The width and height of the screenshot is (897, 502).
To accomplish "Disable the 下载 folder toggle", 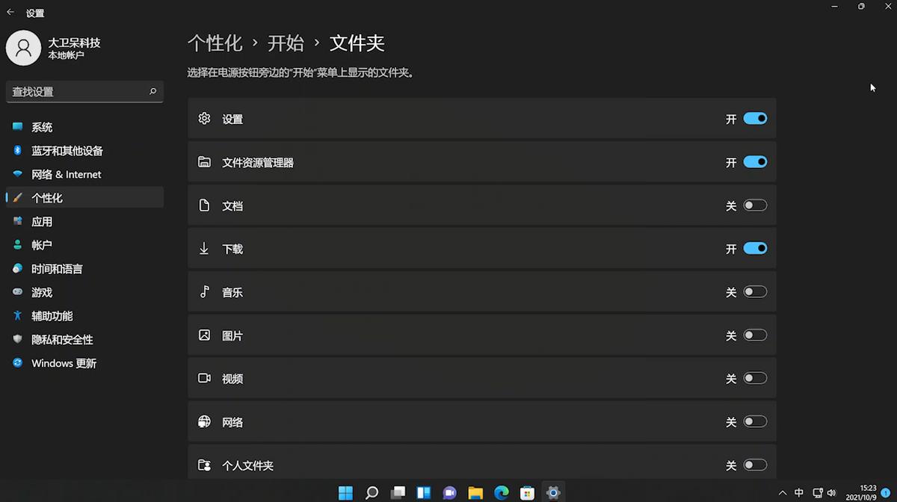I will click(x=755, y=248).
